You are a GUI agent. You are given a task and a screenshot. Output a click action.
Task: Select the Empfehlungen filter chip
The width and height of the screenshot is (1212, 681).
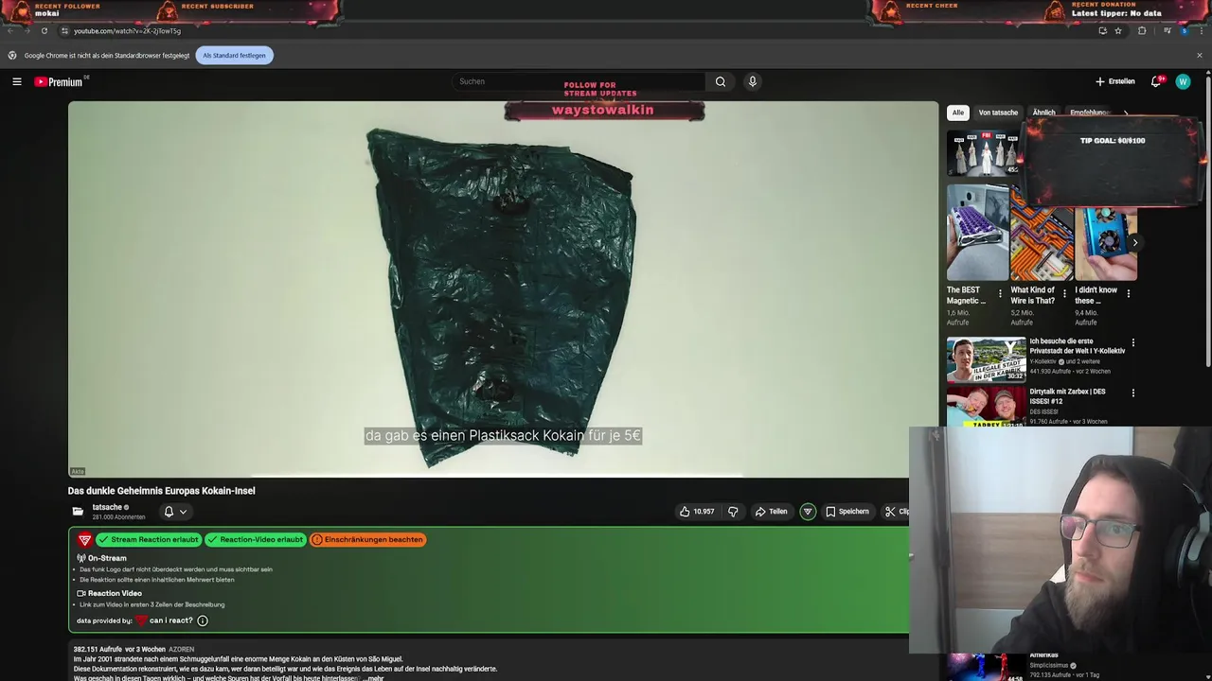tap(1090, 113)
